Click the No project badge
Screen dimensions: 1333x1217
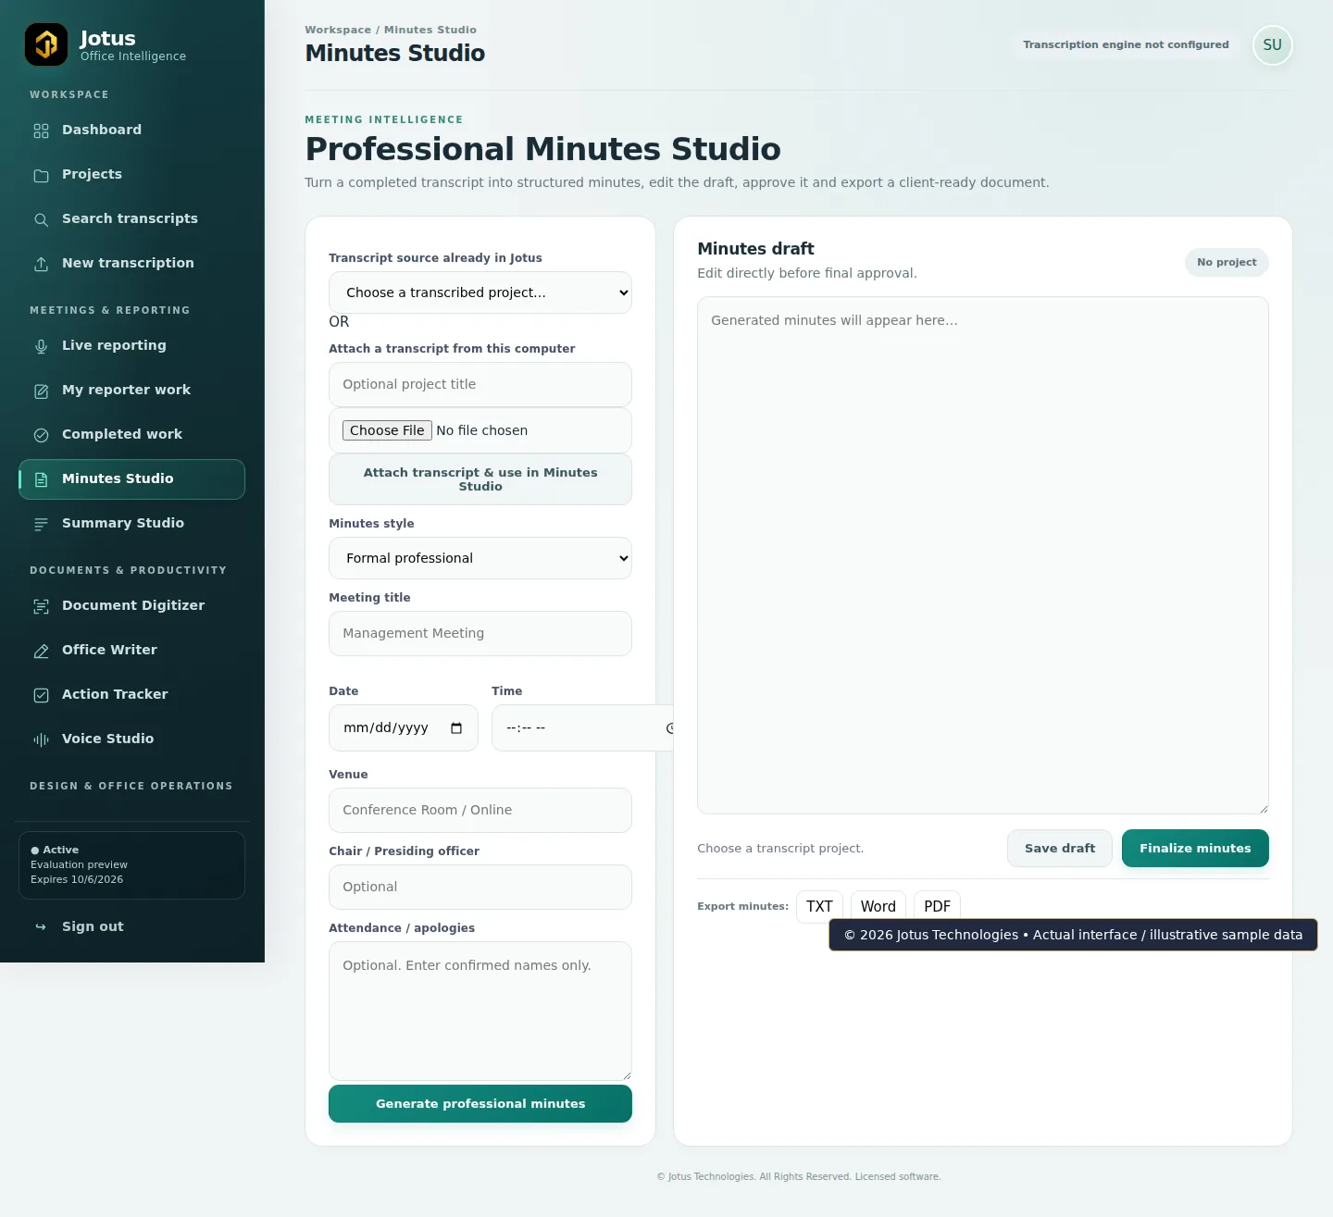coord(1227,263)
